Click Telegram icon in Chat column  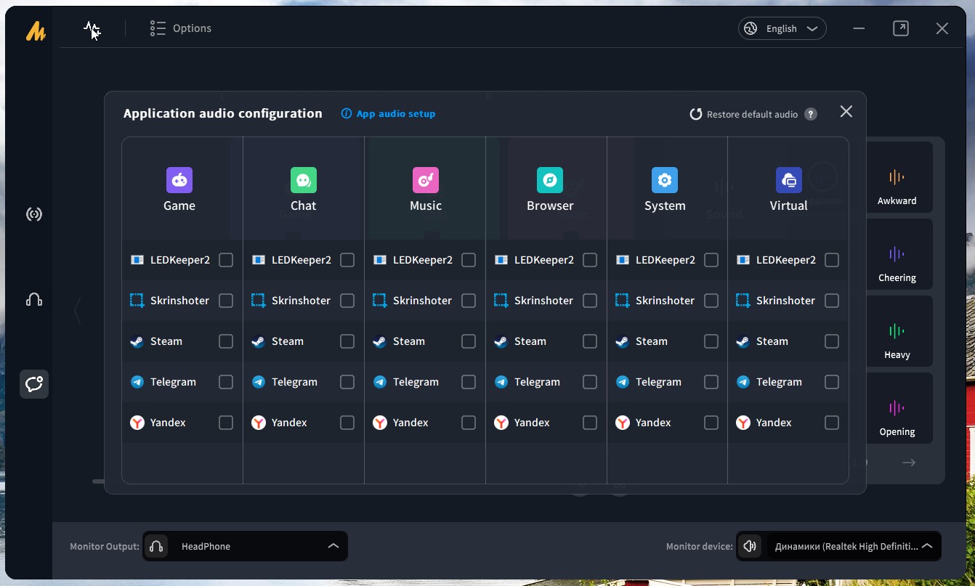pos(259,382)
